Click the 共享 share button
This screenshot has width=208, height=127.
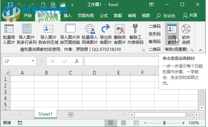point(190,16)
